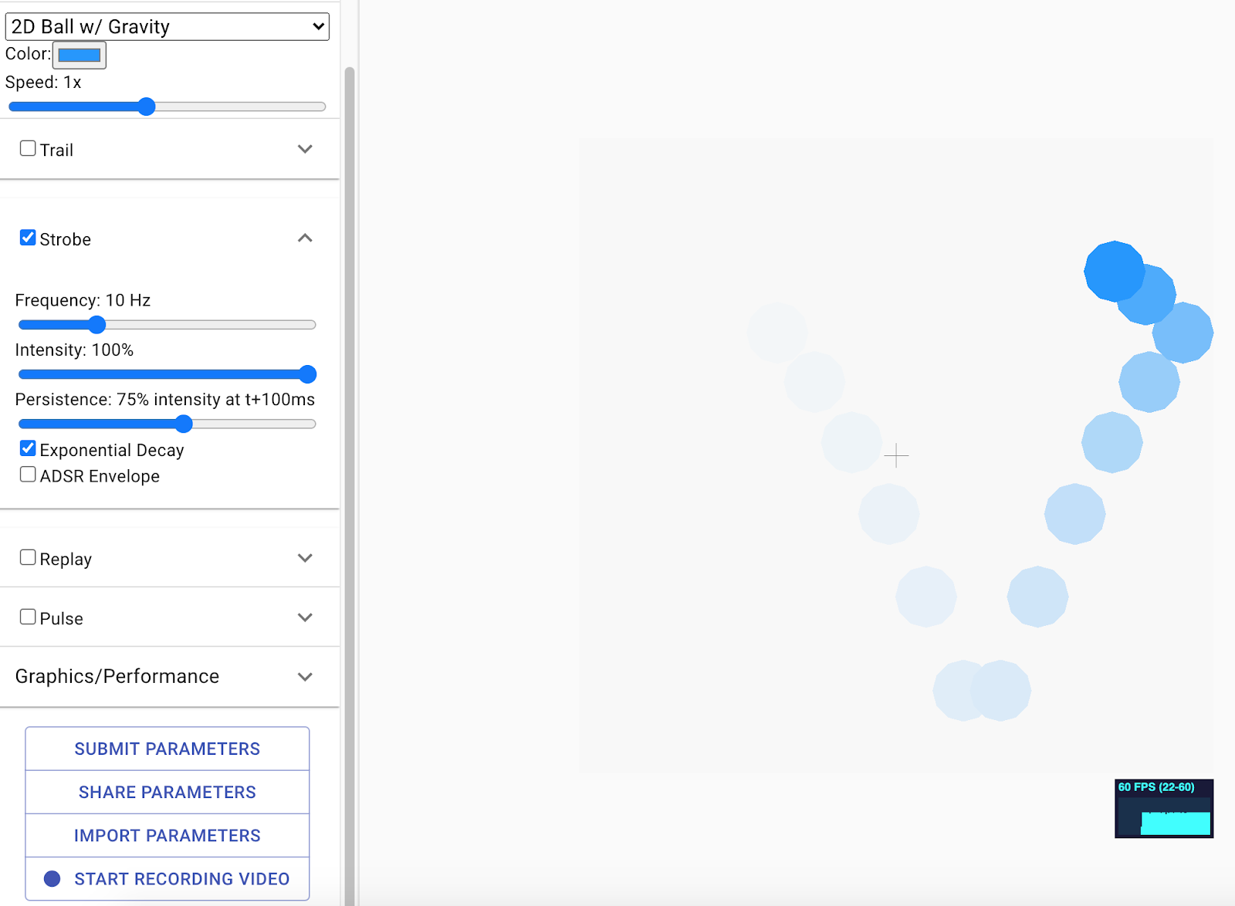Collapse the Strobe section chevron

[305, 238]
